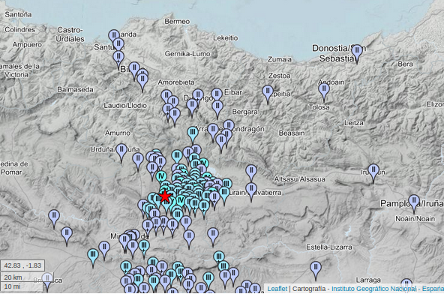Open the Leaflet attribution link

(277, 289)
